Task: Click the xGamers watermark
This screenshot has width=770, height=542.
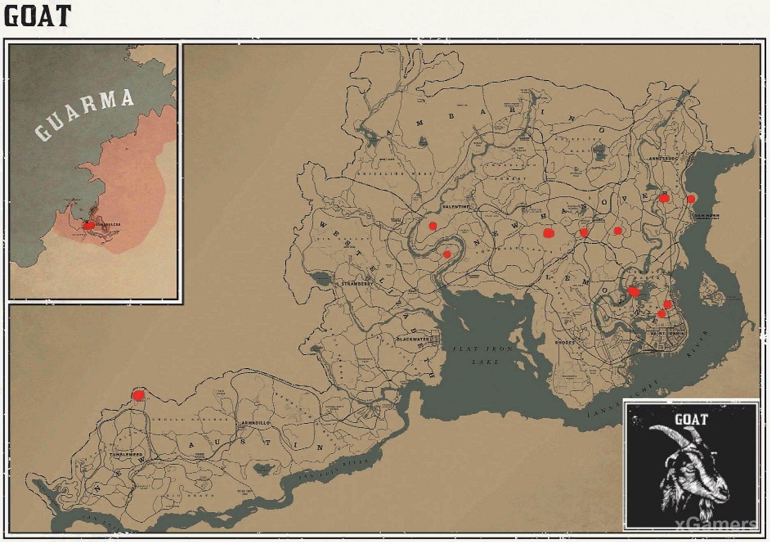Action: coord(716,524)
